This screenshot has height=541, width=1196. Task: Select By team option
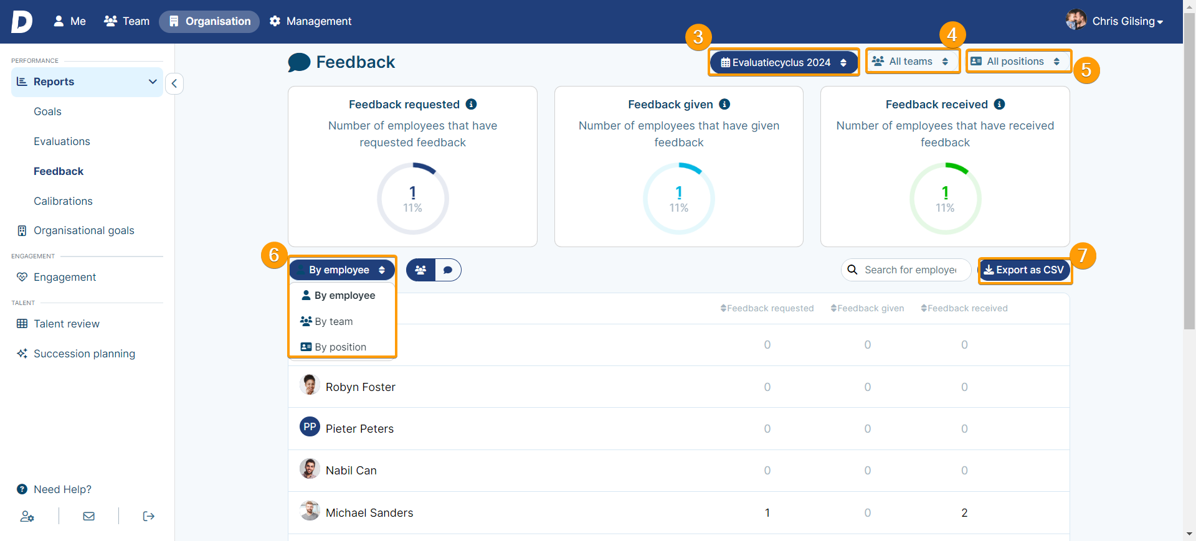pos(342,321)
